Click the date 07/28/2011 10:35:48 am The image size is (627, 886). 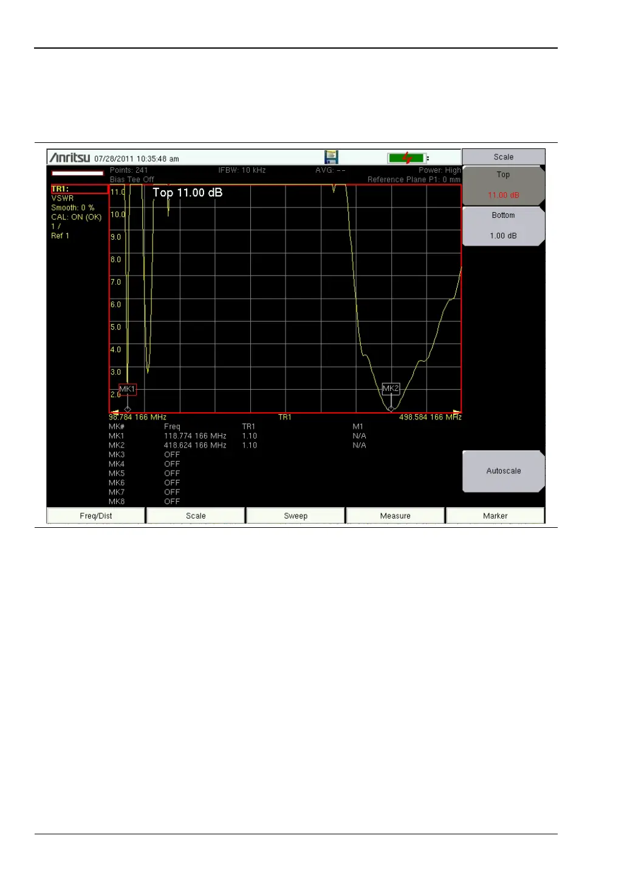pos(137,159)
